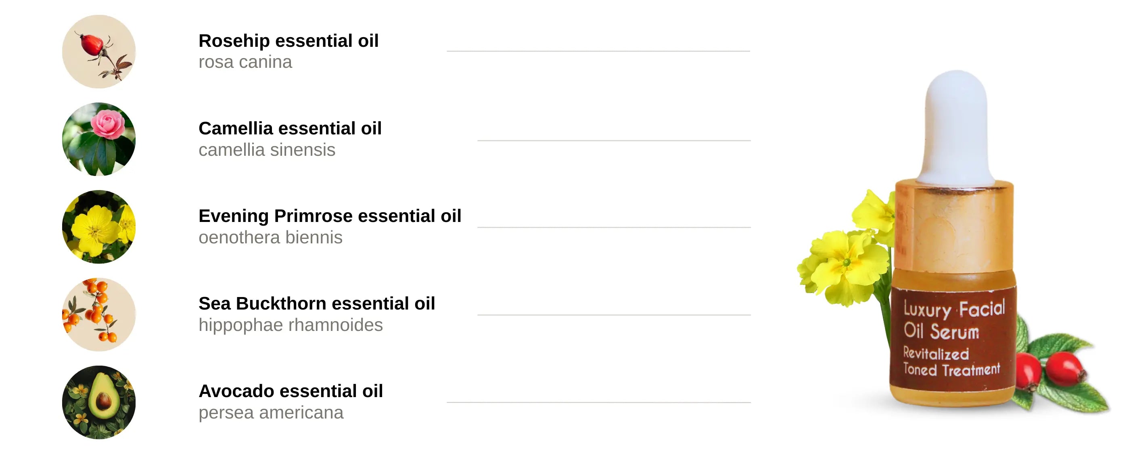Click the persea americana subtitle text
The width and height of the screenshot is (1135, 454).
click(271, 413)
